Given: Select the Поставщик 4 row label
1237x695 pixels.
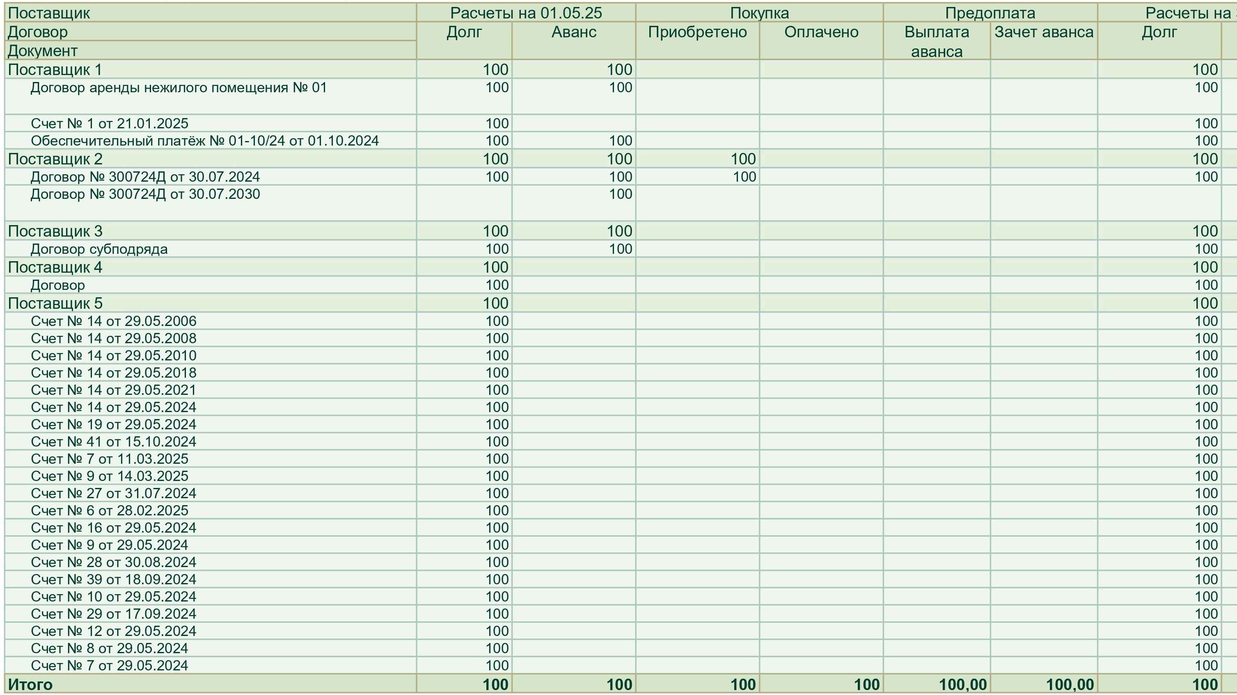Looking at the screenshot, I should tap(55, 267).
